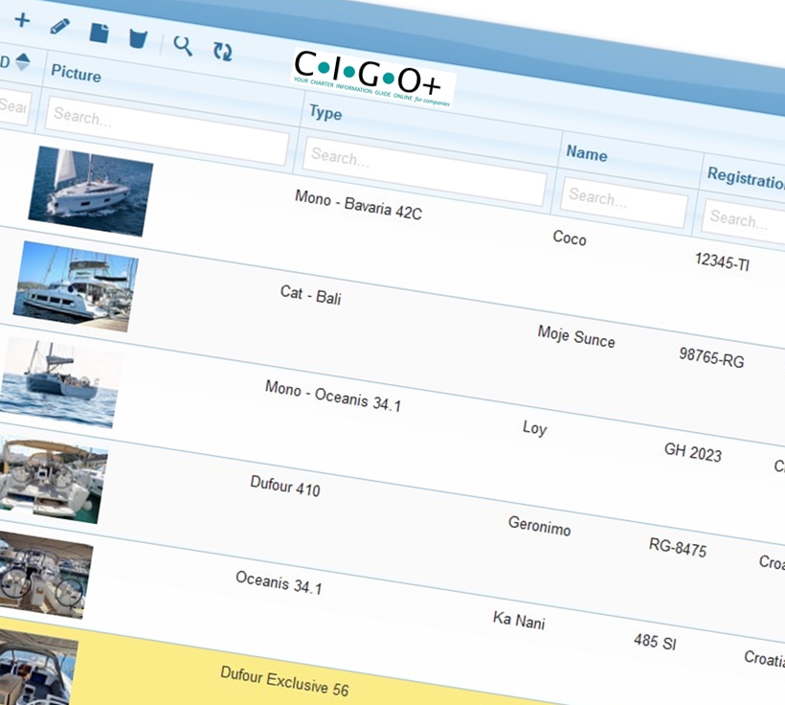
Task: Sort by the Picture column header
Action: (x=77, y=74)
